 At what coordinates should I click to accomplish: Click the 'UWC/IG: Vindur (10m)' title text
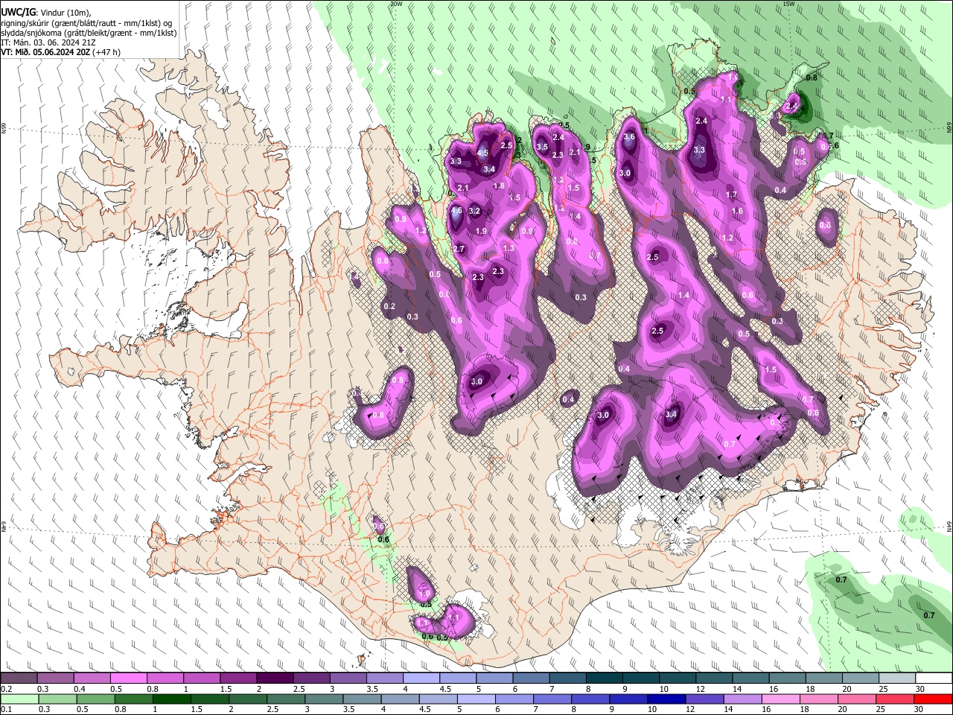46,11
